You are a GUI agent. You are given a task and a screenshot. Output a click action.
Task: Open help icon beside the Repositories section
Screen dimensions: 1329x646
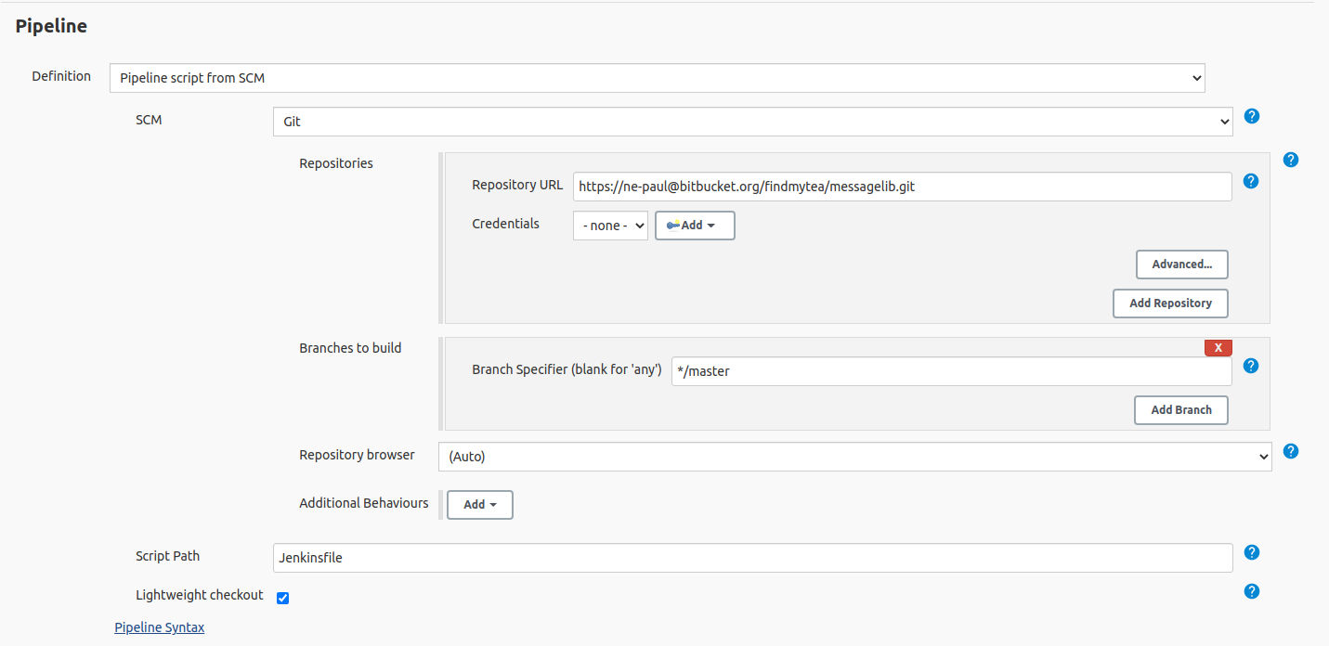pos(1290,160)
